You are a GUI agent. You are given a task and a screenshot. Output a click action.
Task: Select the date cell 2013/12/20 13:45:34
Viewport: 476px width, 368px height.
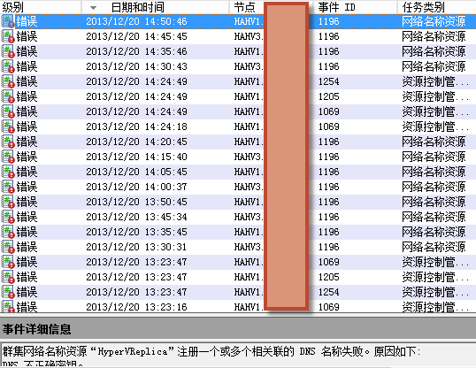[x=136, y=217]
